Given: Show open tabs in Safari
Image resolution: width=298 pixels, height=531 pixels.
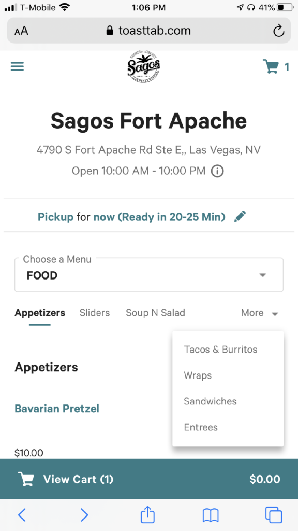Looking at the screenshot, I should [273, 515].
